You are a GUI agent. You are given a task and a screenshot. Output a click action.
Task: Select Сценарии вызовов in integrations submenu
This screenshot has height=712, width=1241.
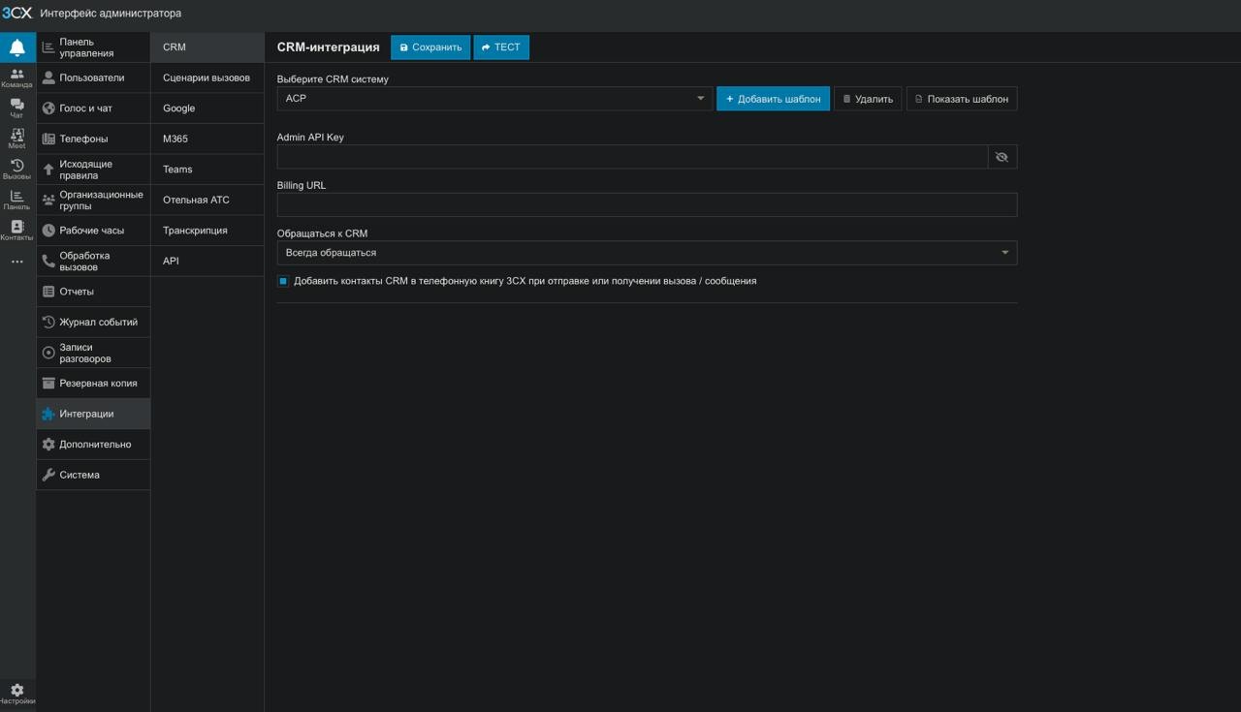point(207,77)
